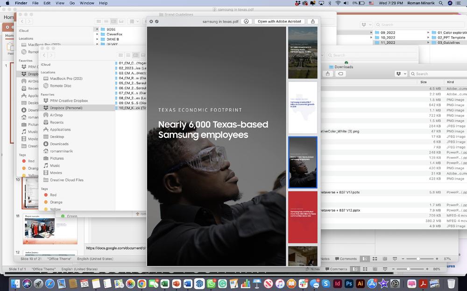Launch Photoshop from the Dock
The image size is (467, 291).
click(x=349, y=283)
